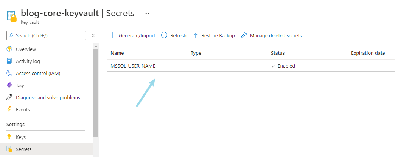The width and height of the screenshot is (395, 157).
Task: Click the Secrets icon in sidebar
Action: pos(9,149)
